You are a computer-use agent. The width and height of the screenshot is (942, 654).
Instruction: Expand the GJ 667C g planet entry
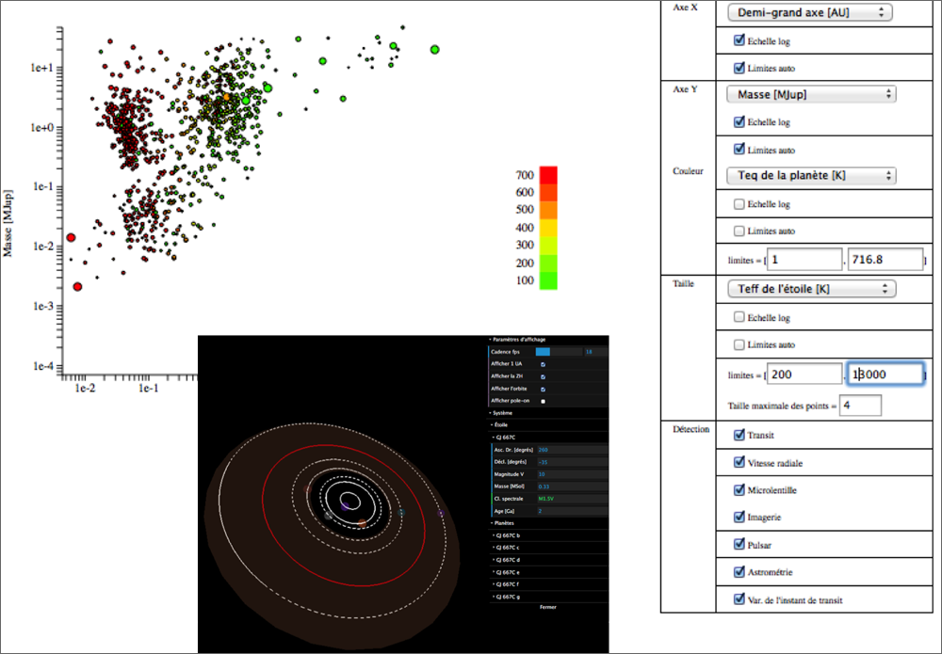point(512,597)
